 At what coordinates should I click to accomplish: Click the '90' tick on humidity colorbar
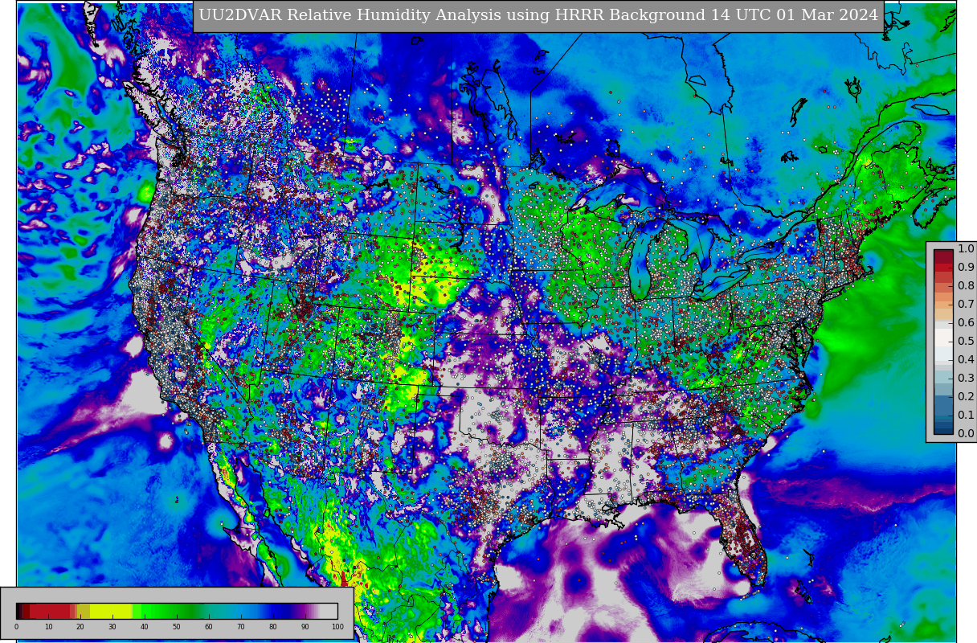tap(305, 627)
